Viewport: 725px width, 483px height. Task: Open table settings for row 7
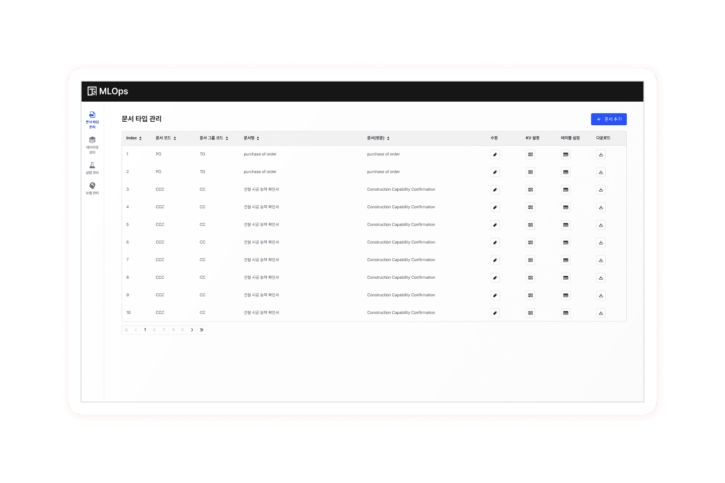coord(566,260)
